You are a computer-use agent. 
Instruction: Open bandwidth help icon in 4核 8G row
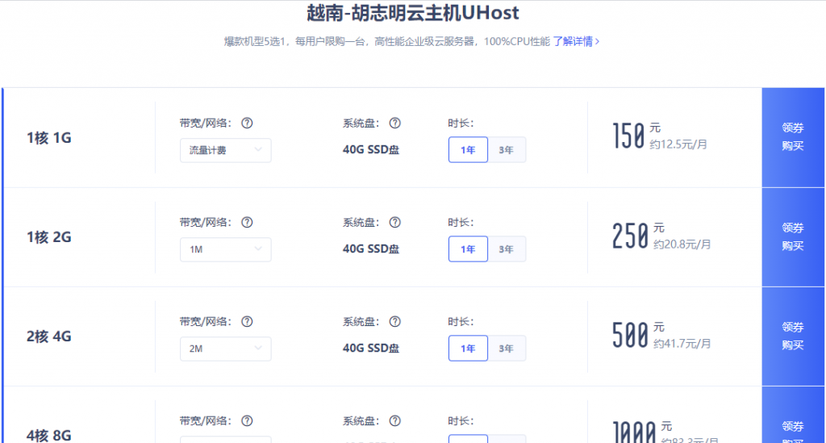point(247,421)
